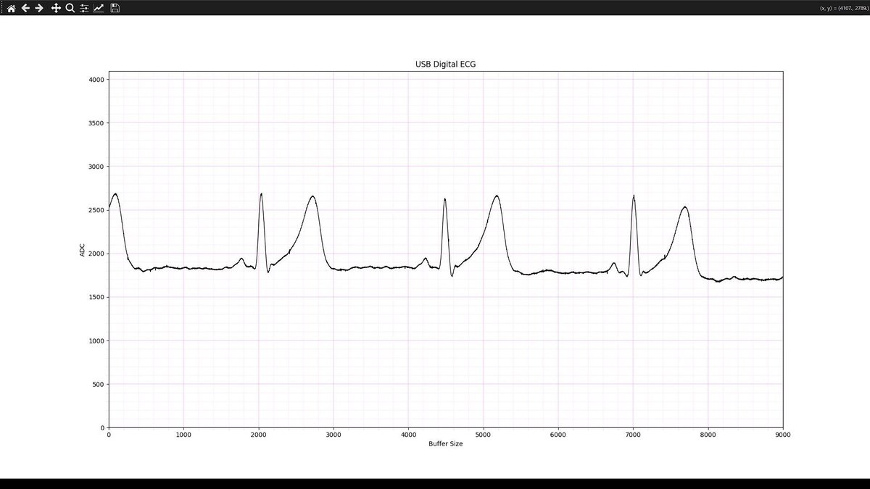Select the Forward arrow to redo the view
This screenshot has width=870, height=489.
[38, 9]
